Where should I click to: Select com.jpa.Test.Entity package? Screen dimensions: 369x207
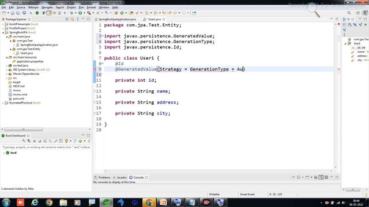(28, 49)
